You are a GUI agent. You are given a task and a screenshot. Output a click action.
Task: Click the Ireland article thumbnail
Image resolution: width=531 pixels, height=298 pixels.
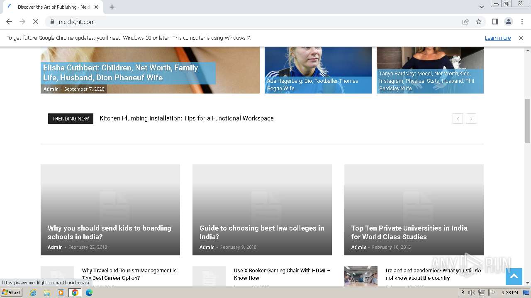coord(361,276)
